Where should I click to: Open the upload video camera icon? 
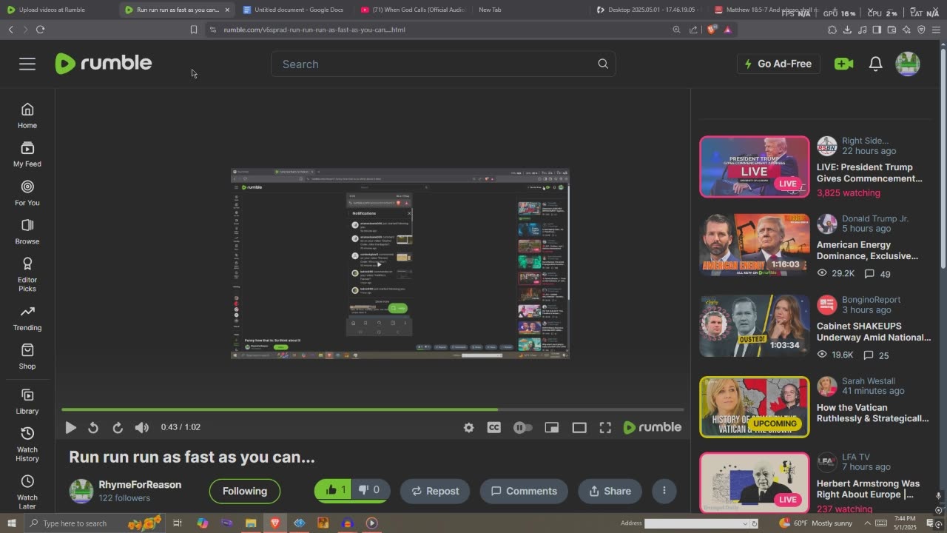tap(843, 64)
